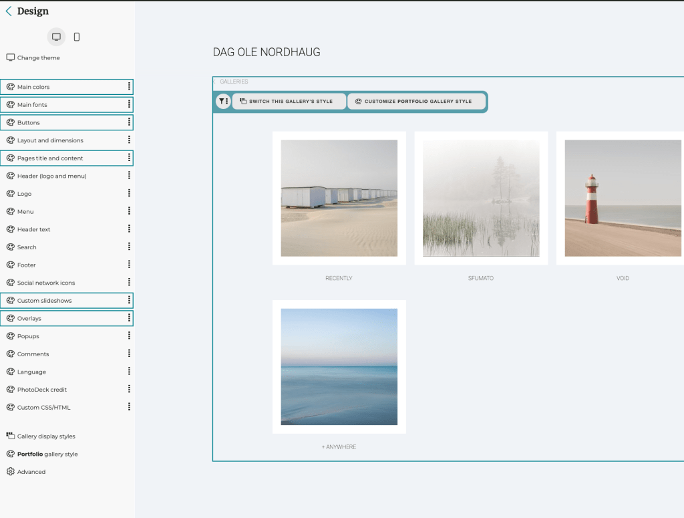684x518 pixels.
Task: Go back using Design chevron arrow
Action: [9, 11]
